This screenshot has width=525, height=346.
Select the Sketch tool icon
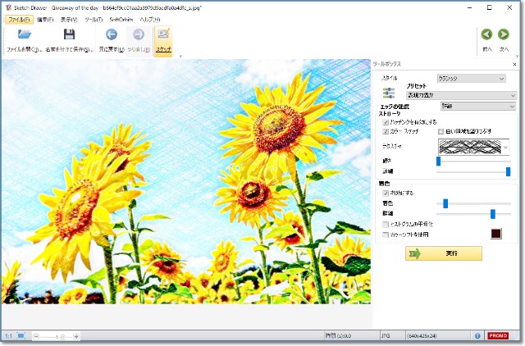pyautogui.click(x=163, y=35)
